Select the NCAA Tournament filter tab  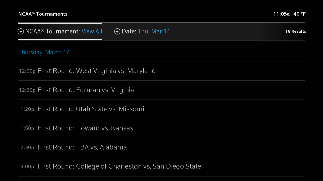60,31
